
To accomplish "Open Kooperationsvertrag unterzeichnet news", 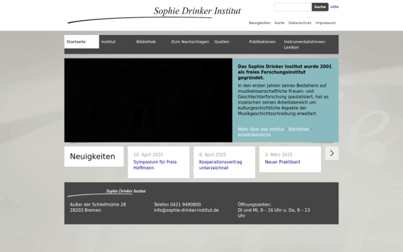I will 220,165.
